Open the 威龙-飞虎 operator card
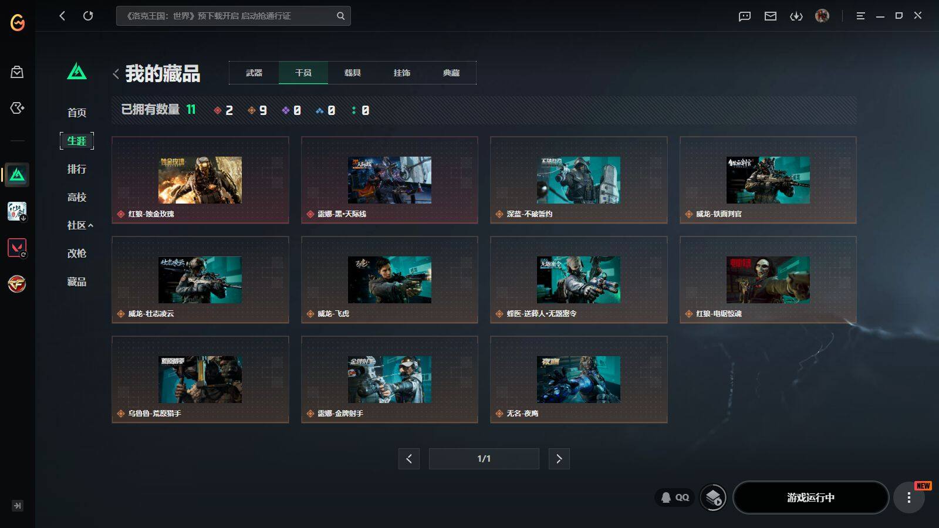Screen dimensions: 939x528 click(390, 280)
